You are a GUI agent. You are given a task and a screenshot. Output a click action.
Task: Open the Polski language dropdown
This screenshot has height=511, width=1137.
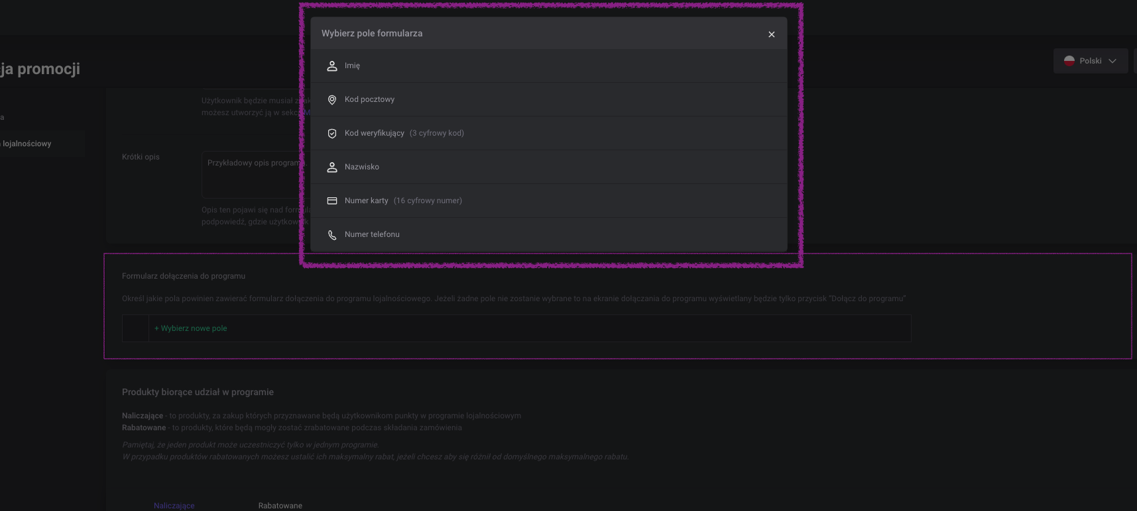(1090, 61)
